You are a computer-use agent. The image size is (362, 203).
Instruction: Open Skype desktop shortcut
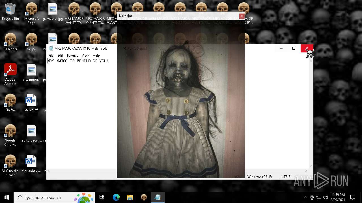point(31,42)
